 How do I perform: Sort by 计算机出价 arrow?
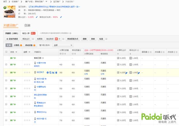pos(118,54)
